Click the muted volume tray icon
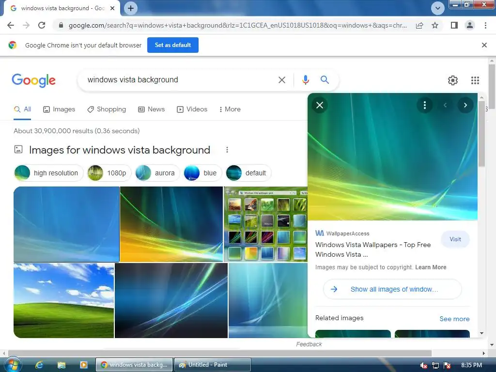The width and height of the screenshot is (496, 372). [423, 365]
